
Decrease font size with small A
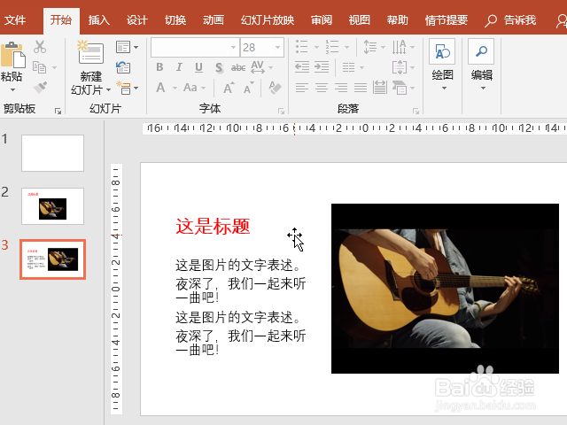(x=248, y=88)
